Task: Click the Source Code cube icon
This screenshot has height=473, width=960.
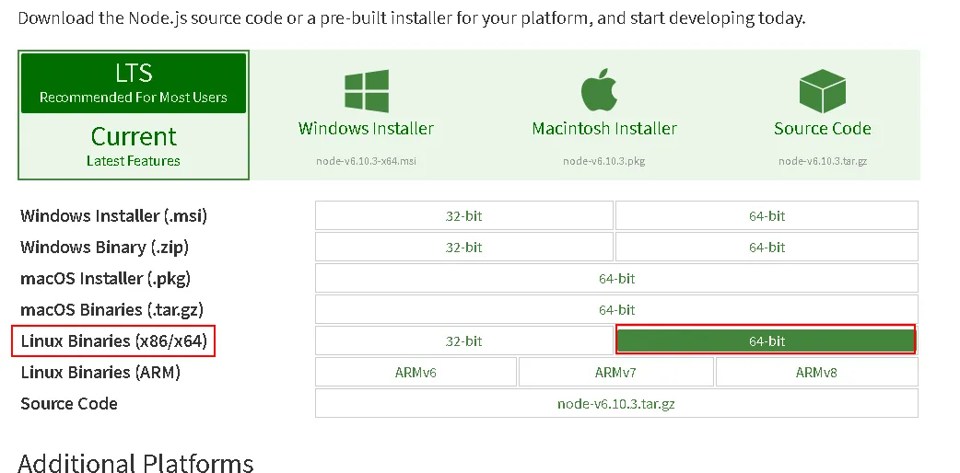Action: (x=822, y=90)
